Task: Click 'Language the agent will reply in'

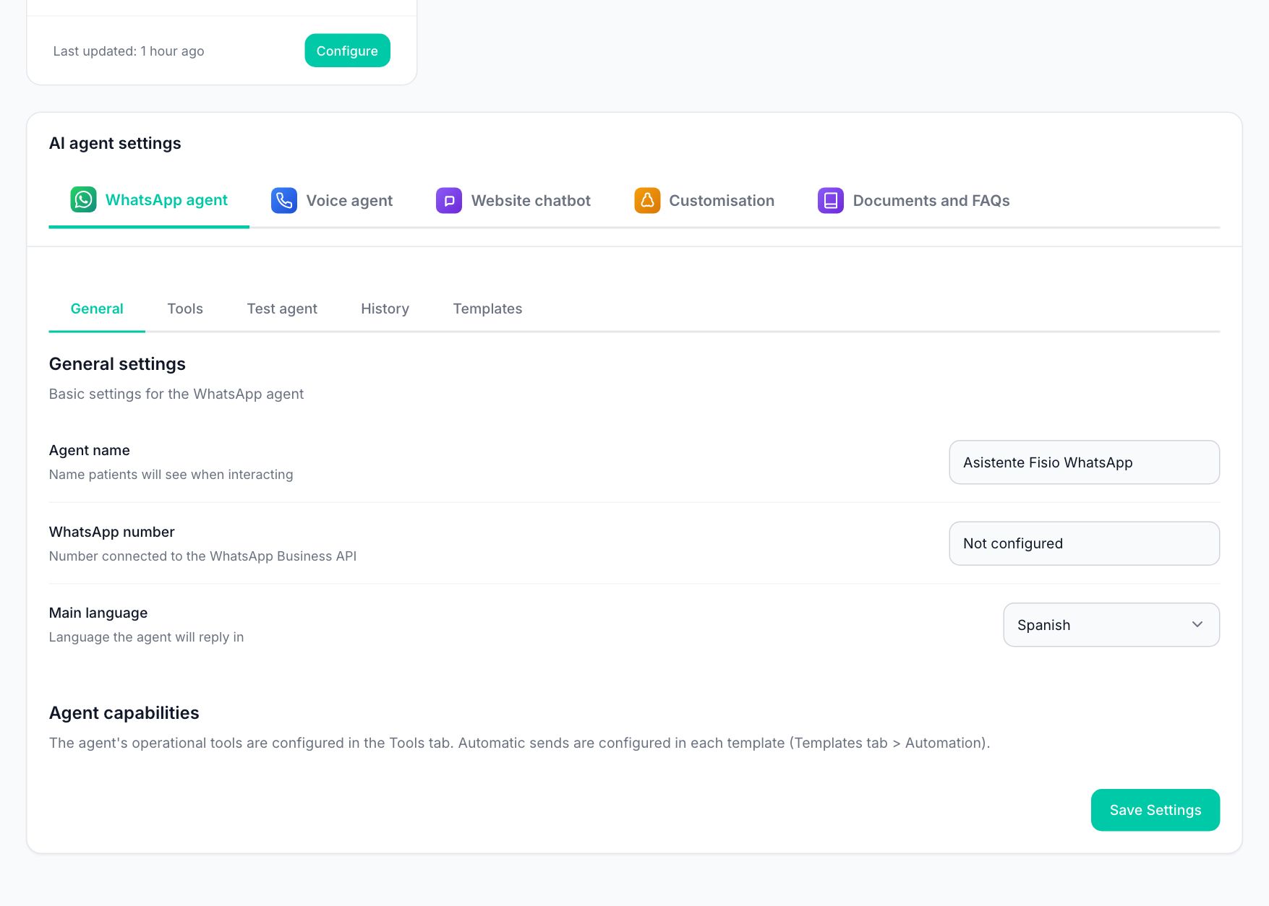Action: pos(147,637)
